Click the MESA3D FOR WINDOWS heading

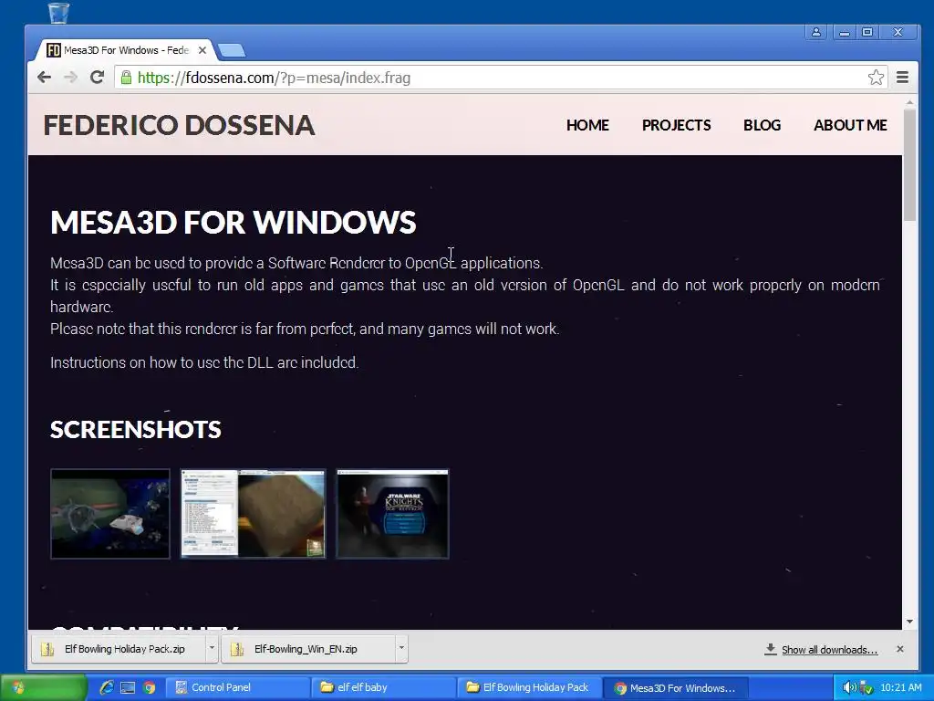point(233,223)
